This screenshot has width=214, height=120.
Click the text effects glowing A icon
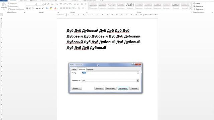click(47, 8)
